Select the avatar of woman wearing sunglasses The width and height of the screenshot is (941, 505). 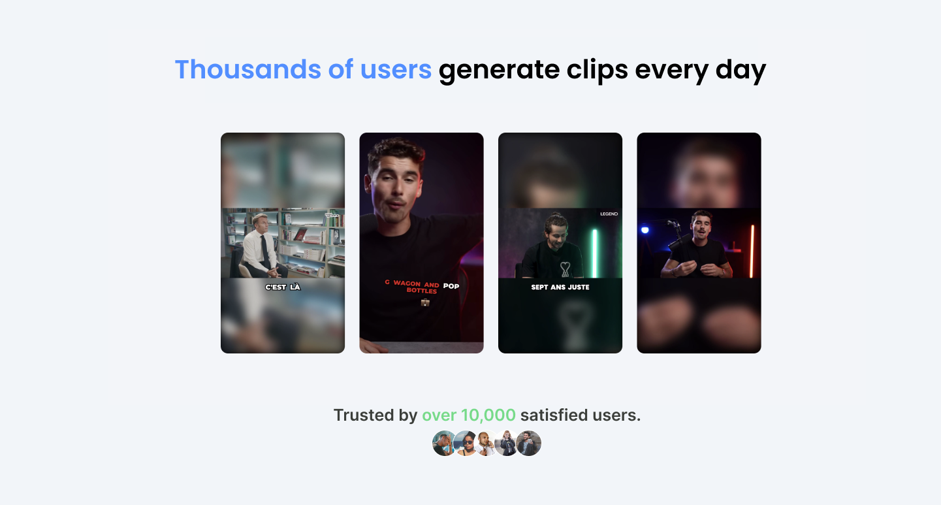coord(466,444)
